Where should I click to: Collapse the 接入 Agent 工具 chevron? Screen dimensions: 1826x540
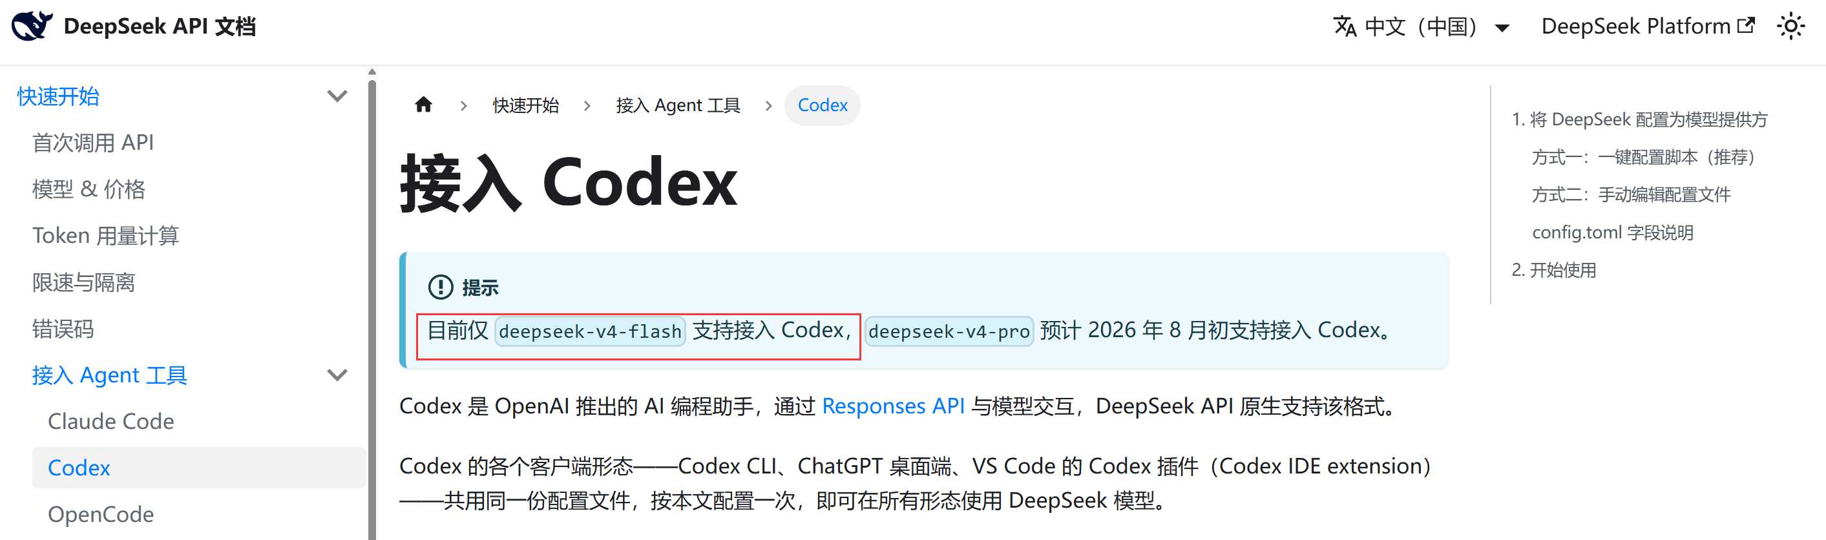tap(337, 375)
